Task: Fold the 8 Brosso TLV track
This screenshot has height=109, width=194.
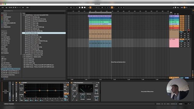Action: click(x=170, y=30)
